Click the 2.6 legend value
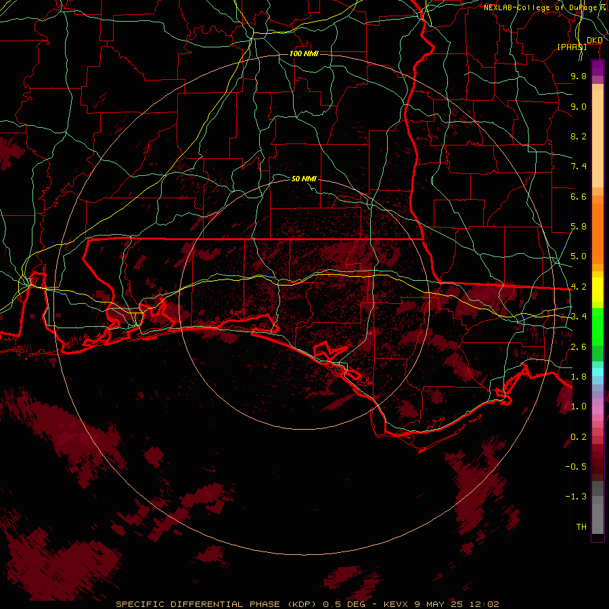 pos(579,347)
